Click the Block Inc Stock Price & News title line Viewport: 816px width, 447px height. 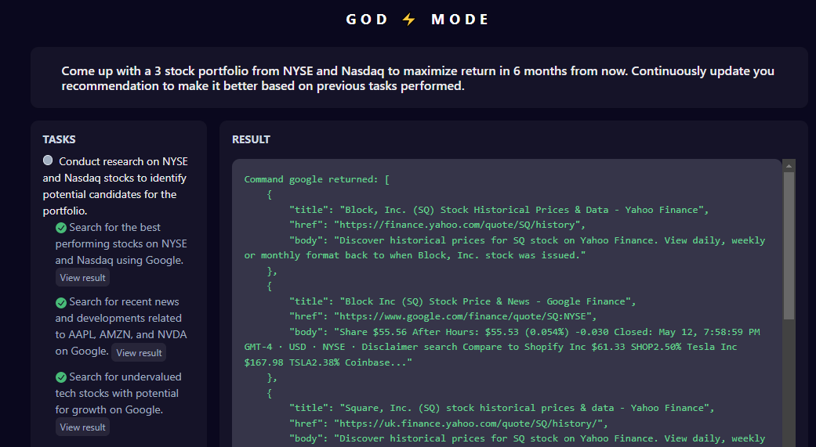pos(462,301)
